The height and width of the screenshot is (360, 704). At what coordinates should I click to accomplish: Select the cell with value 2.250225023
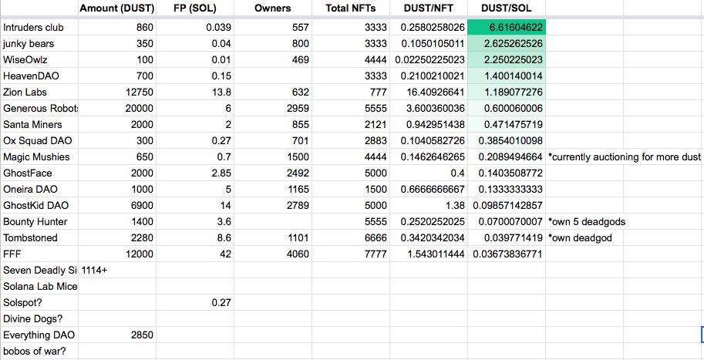tap(507, 59)
